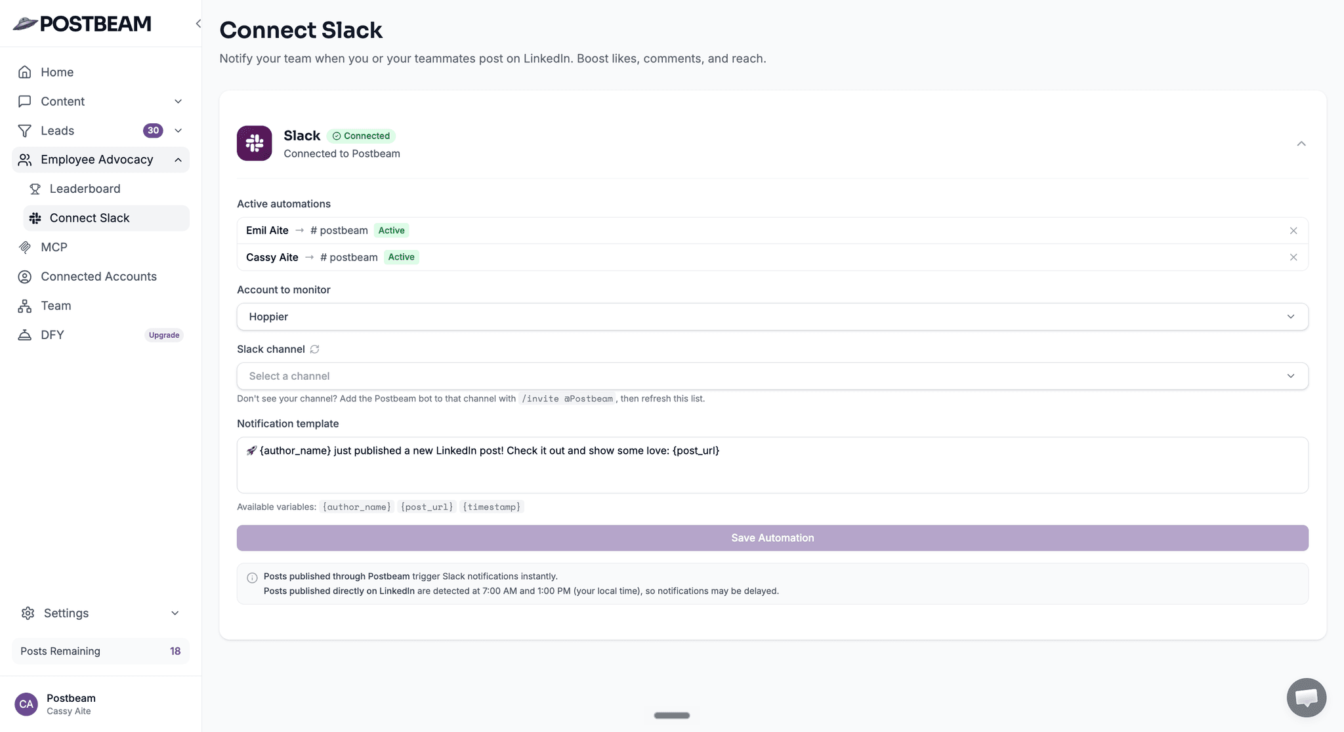Open the Leads section
The height and width of the screenshot is (732, 1344).
click(x=100, y=131)
